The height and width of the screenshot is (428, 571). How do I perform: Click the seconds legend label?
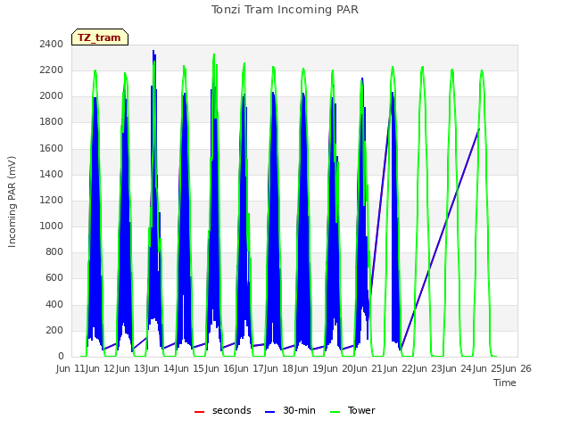click(x=232, y=410)
